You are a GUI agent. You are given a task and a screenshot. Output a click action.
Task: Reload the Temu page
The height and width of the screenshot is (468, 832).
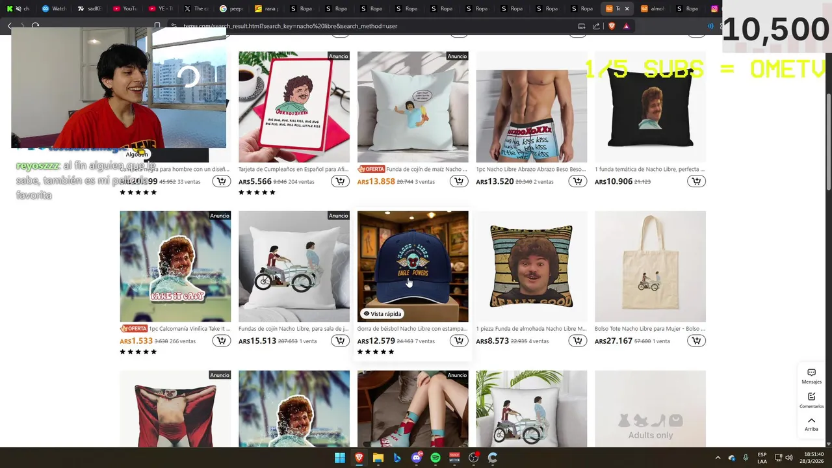pyautogui.click(x=35, y=26)
